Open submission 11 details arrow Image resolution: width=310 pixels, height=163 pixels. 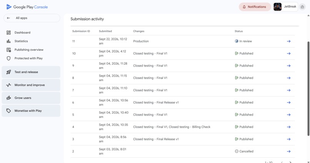pos(288,41)
